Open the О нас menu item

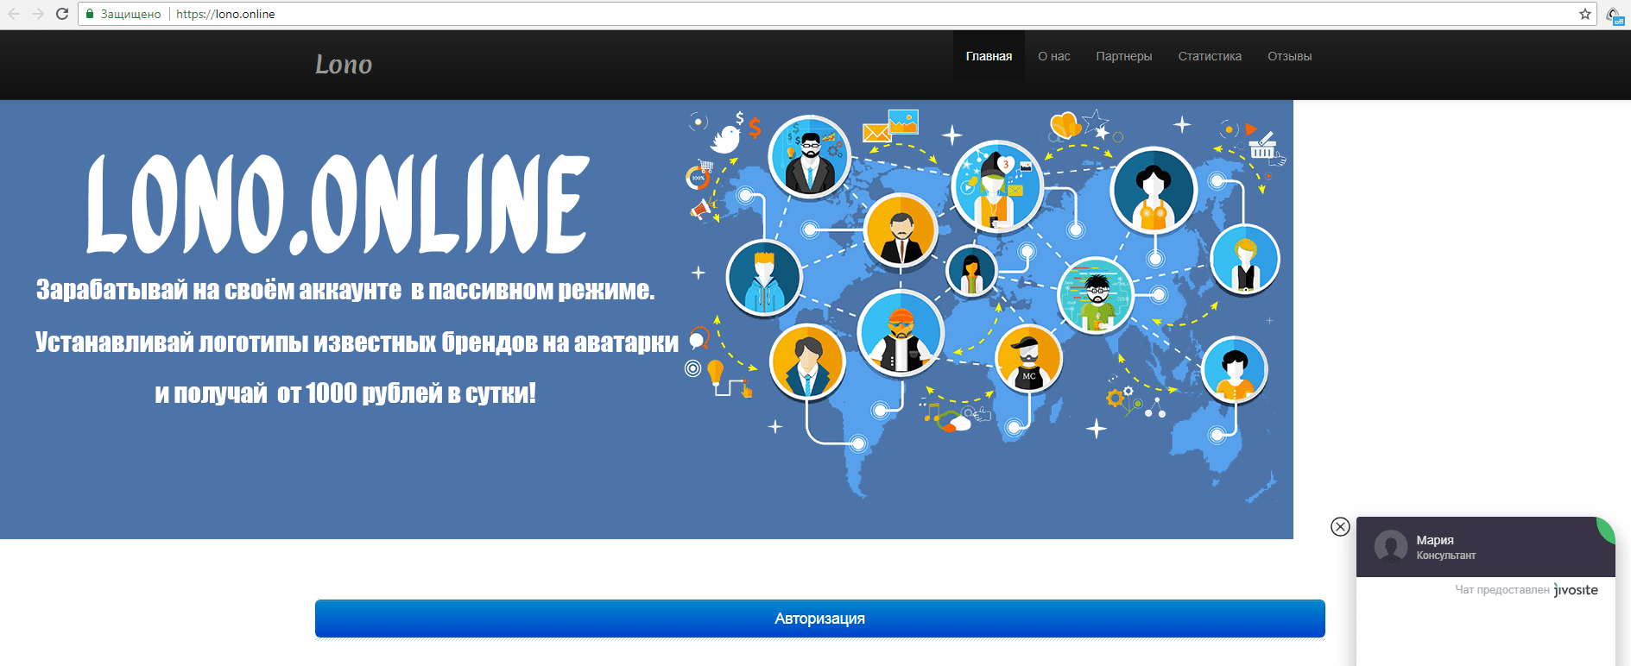coord(1053,56)
